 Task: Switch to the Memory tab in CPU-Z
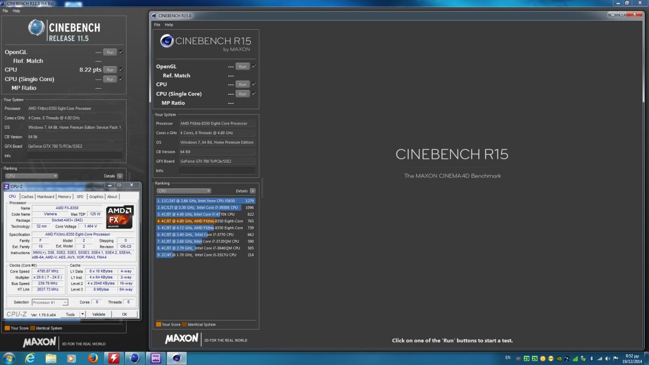64,197
